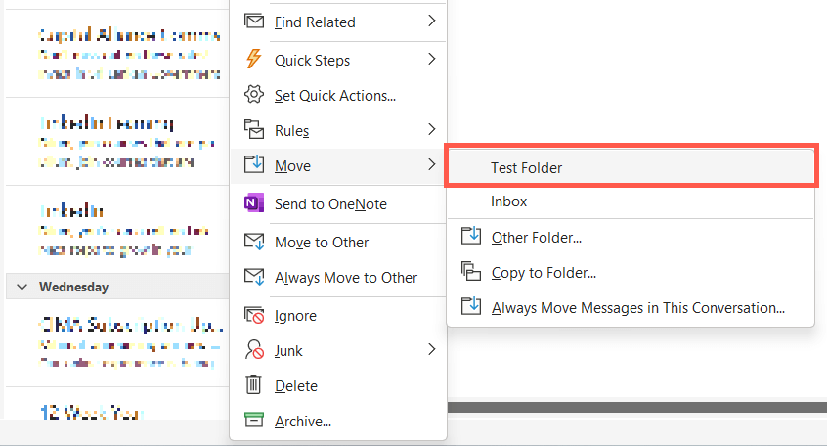Select Test Folder as move destination
This screenshot has width=827, height=446.
[527, 167]
